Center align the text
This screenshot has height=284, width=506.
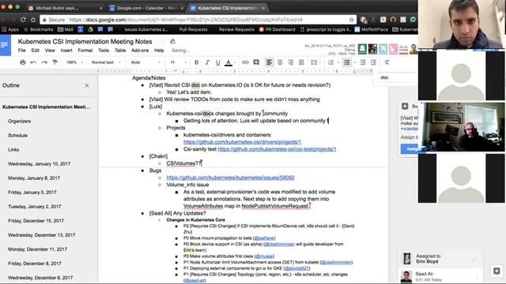pyautogui.click(x=280, y=62)
